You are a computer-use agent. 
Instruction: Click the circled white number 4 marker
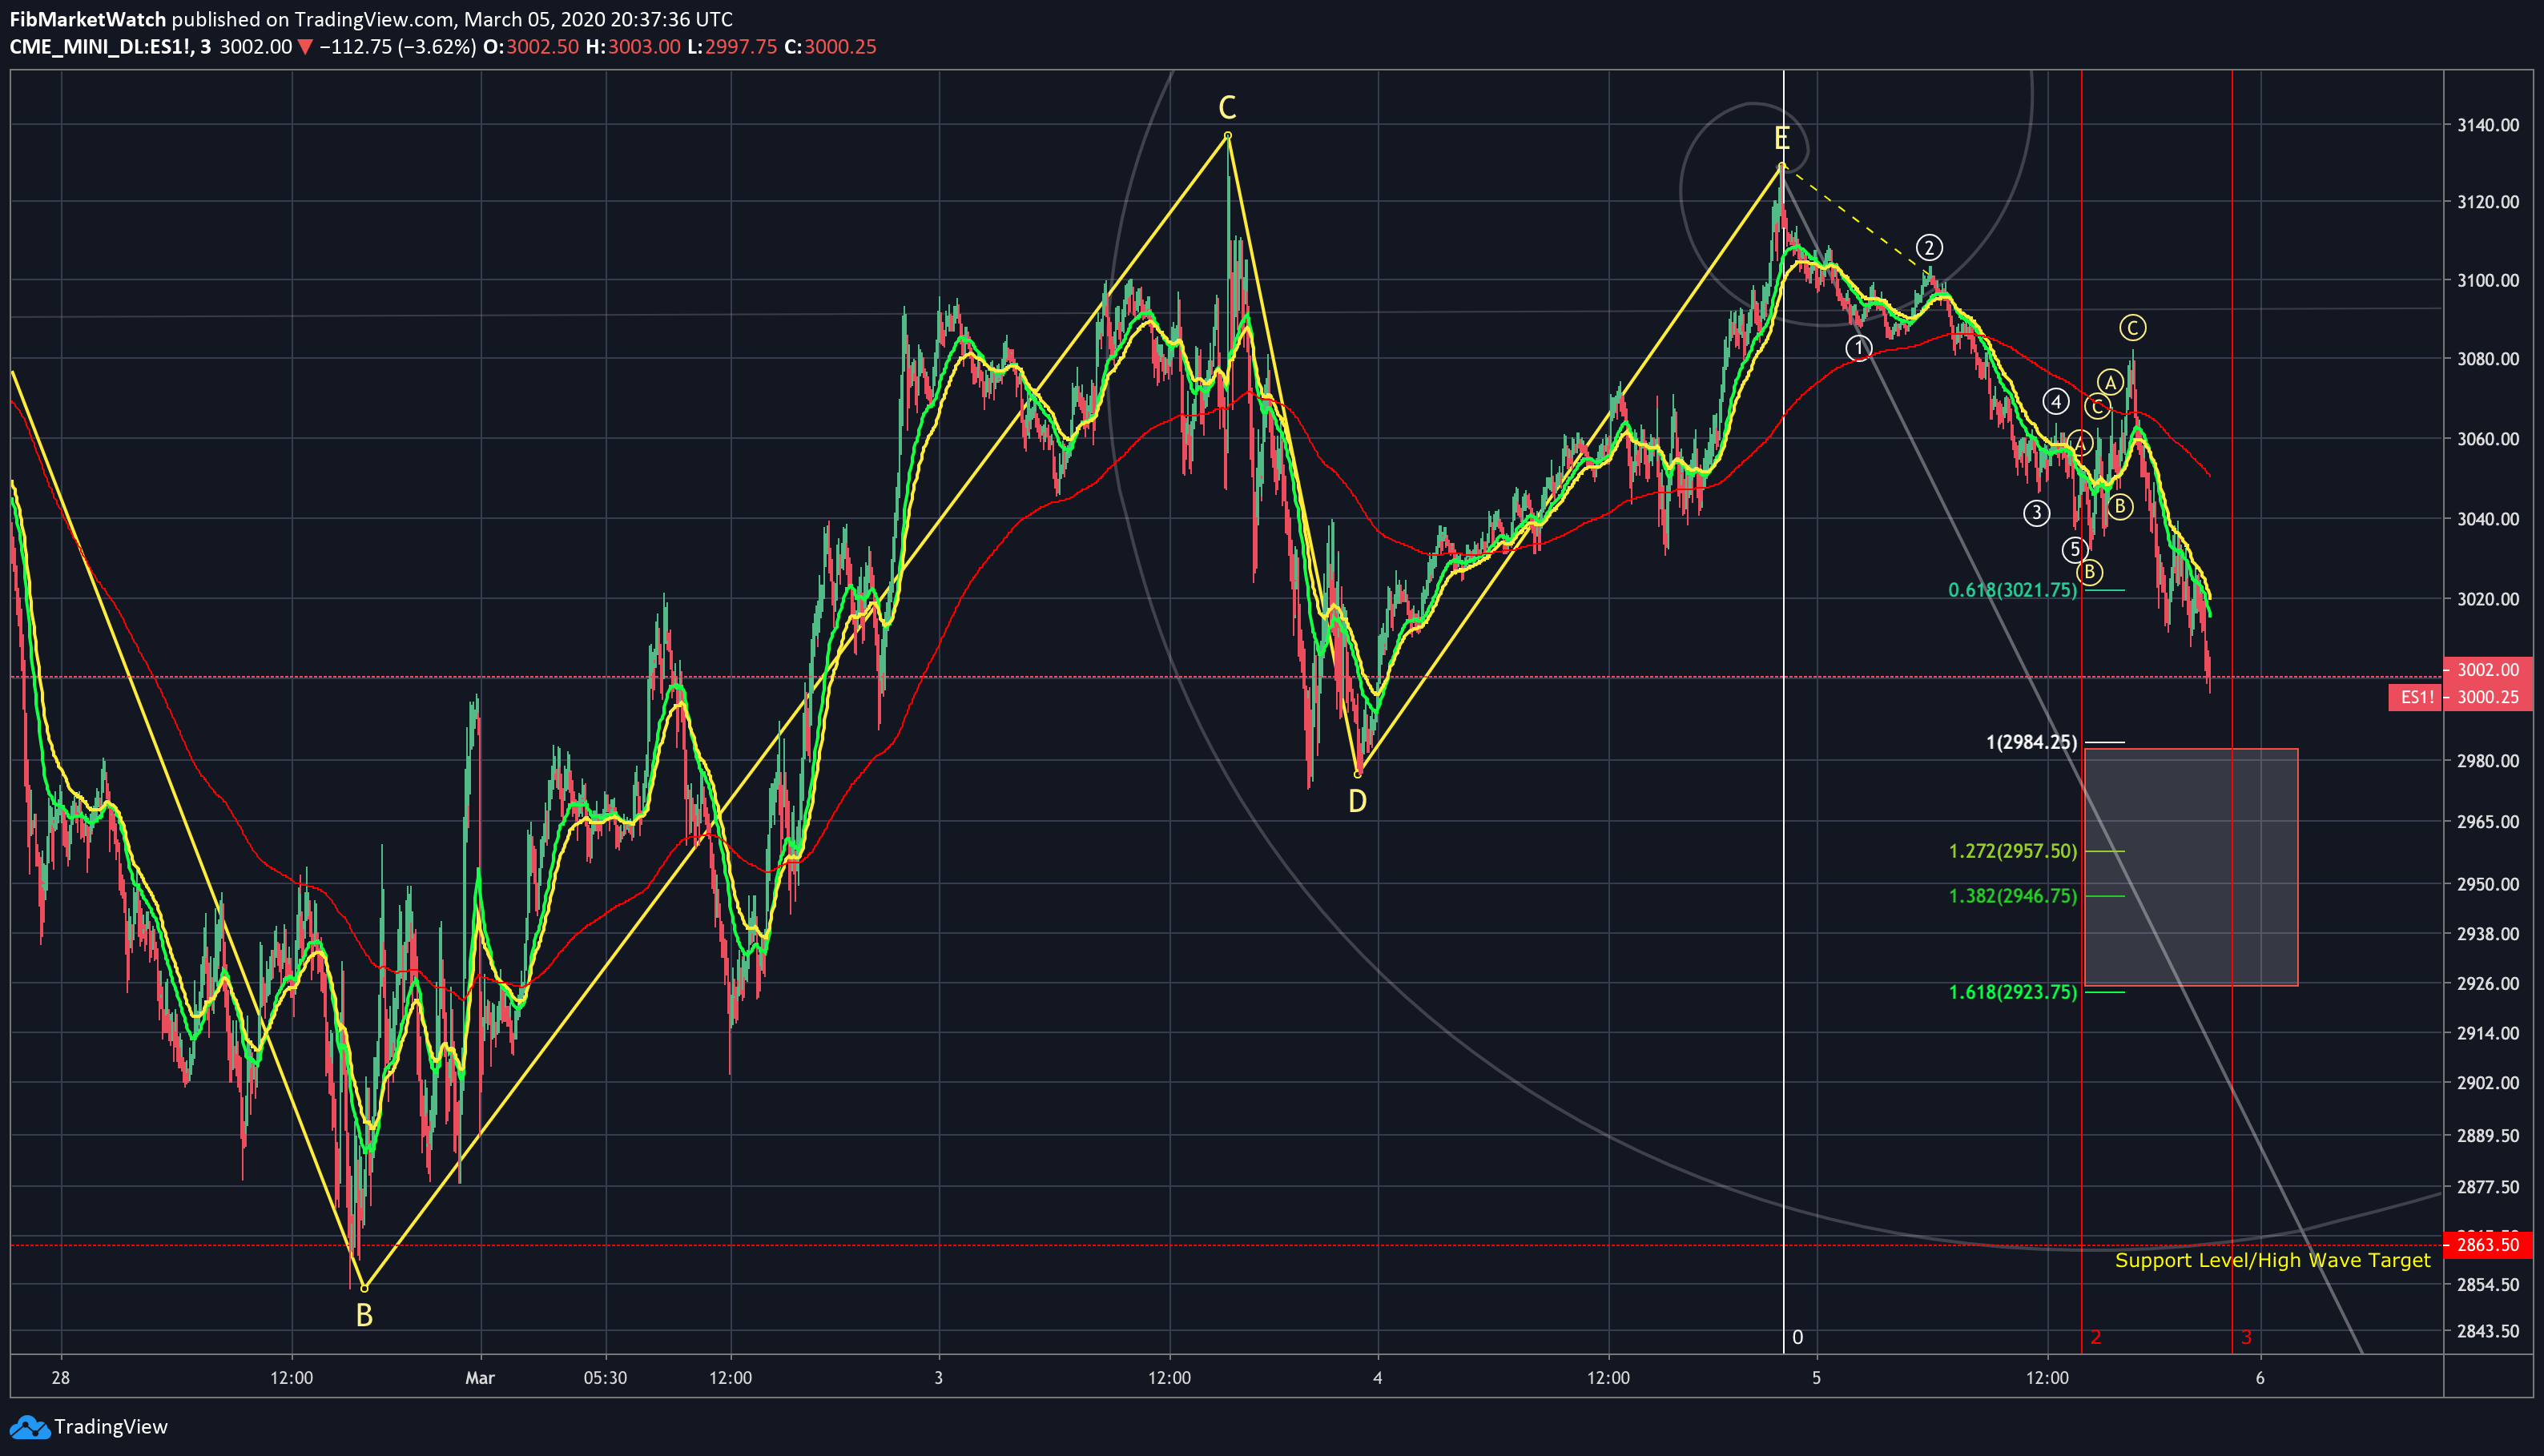tap(2055, 402)
